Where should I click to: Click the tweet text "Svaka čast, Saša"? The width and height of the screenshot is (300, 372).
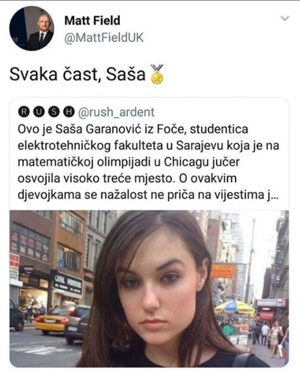tap(77, 74)
